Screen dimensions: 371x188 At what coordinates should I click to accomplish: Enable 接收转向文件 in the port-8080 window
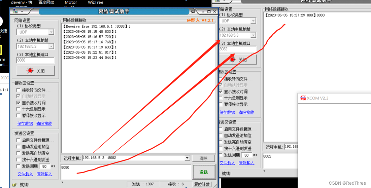coord(18,90)
